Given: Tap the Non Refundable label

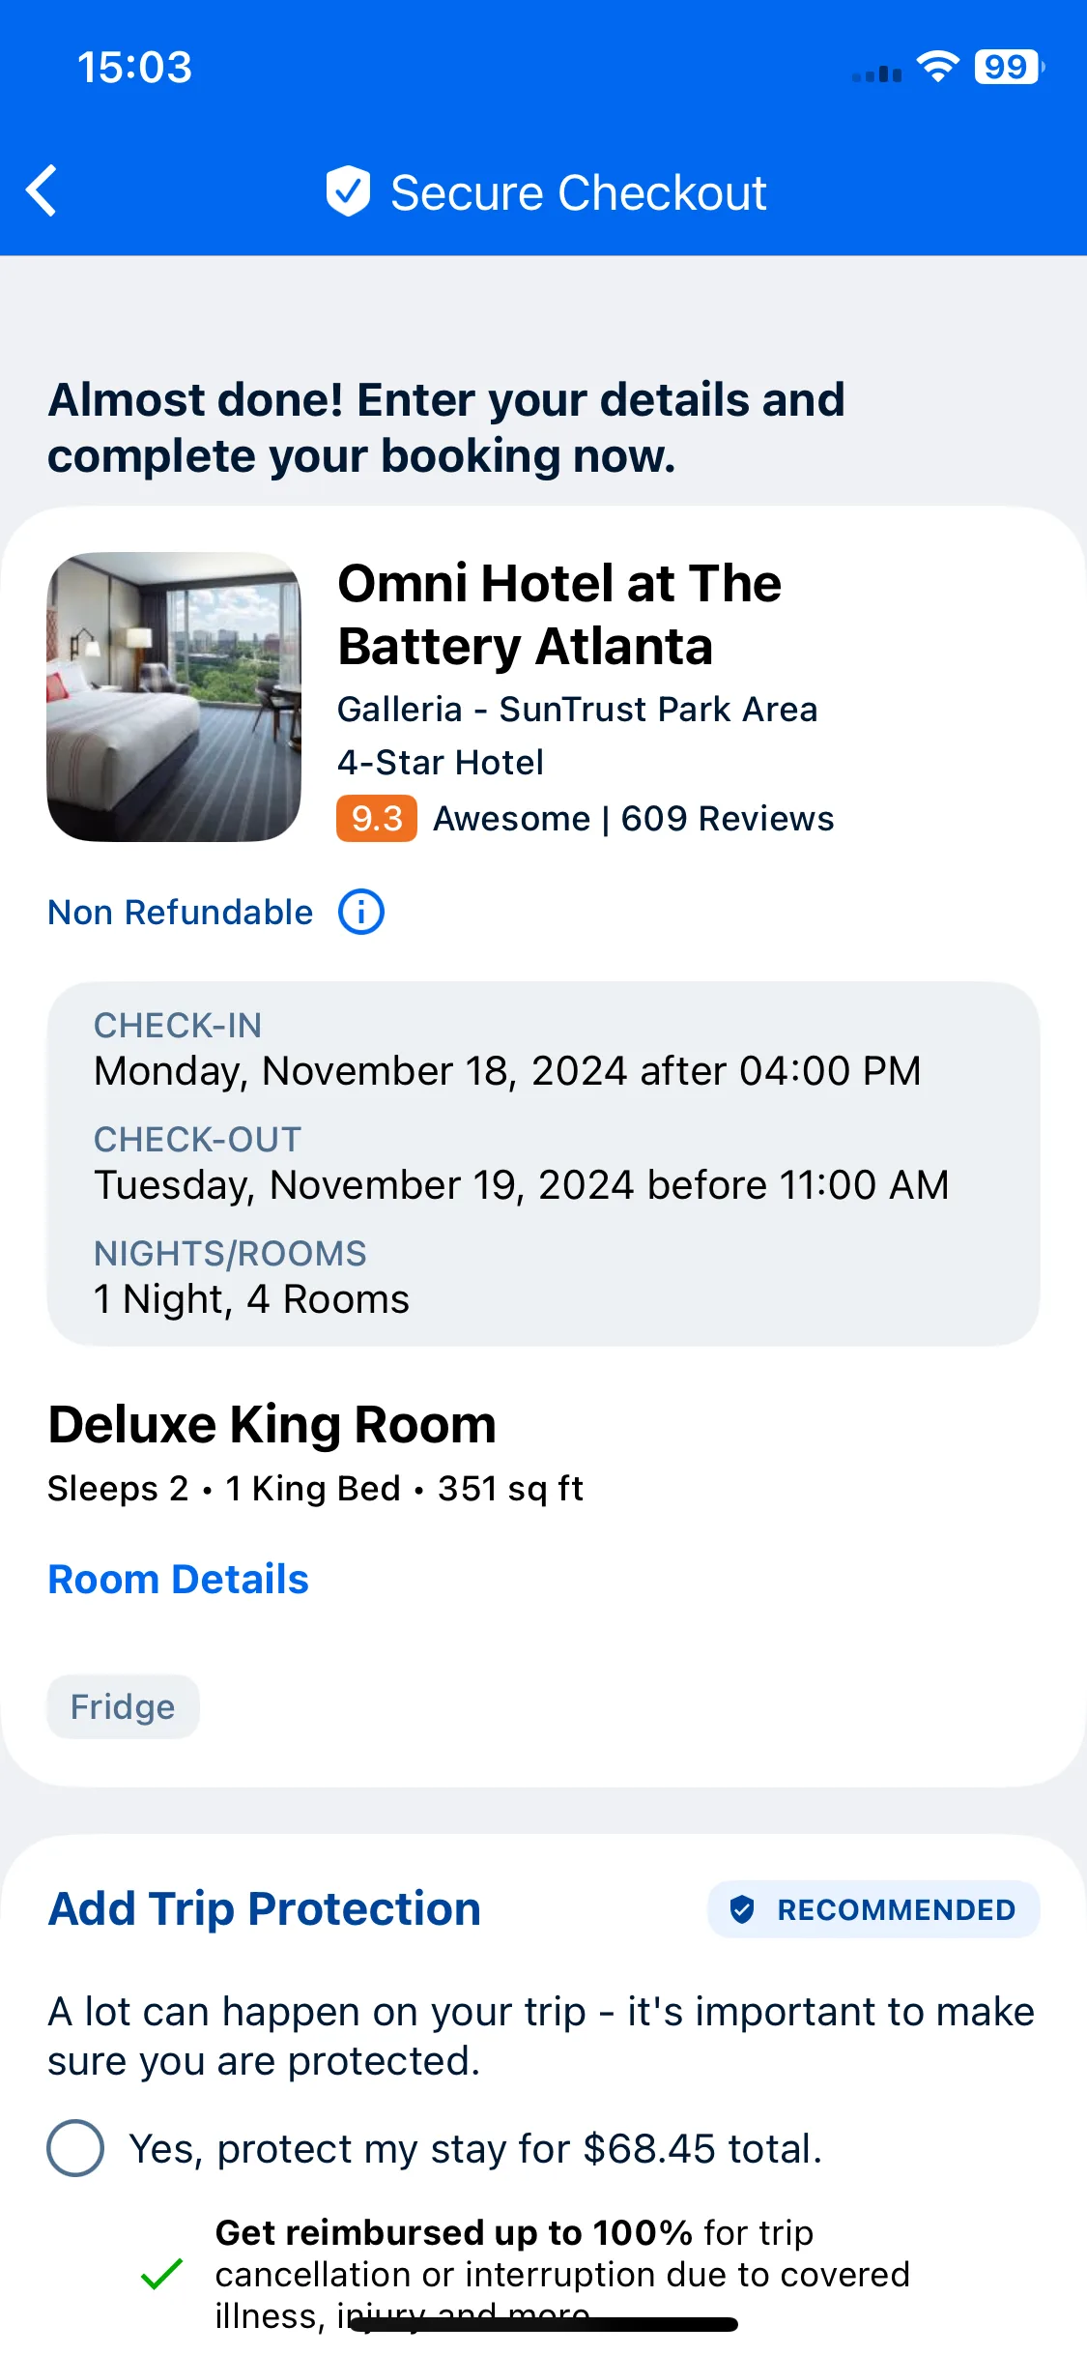Looking at the screenshot, I should (181, 912).
